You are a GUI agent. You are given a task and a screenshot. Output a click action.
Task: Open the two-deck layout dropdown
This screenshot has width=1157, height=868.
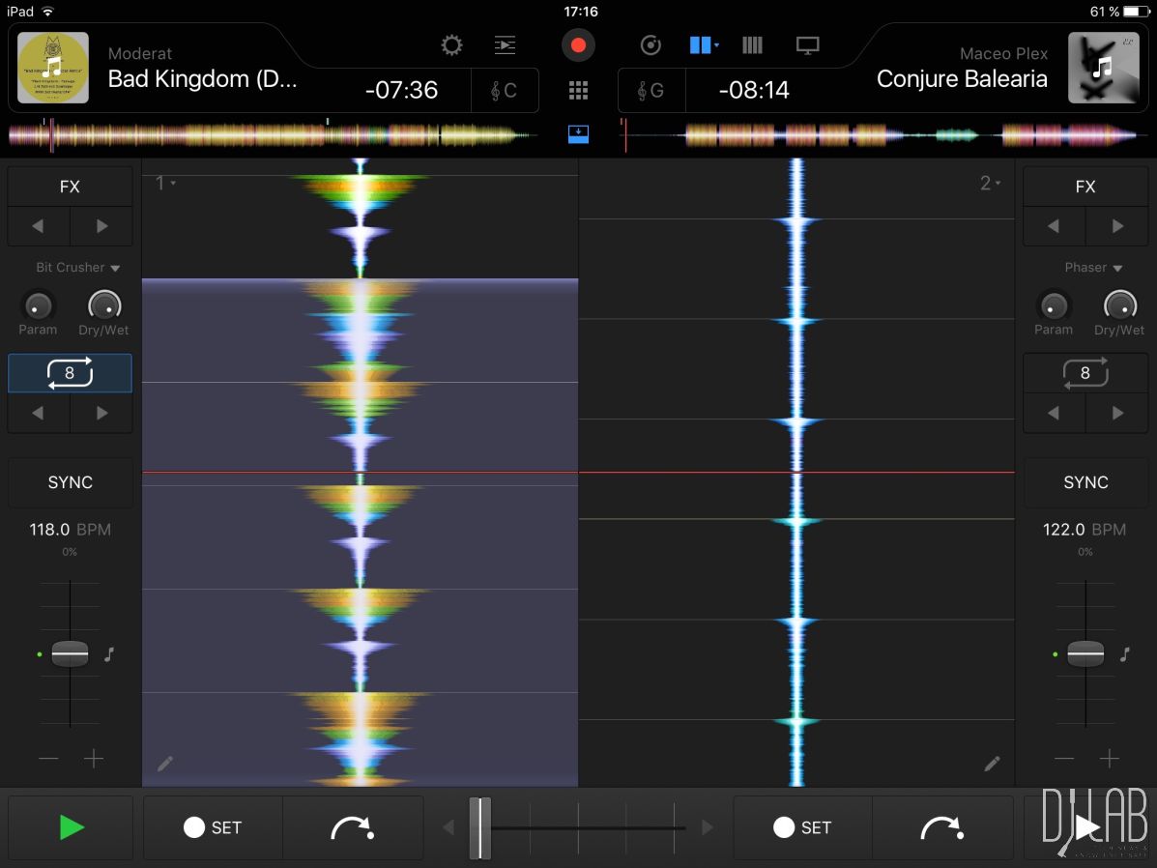[704, 45]
